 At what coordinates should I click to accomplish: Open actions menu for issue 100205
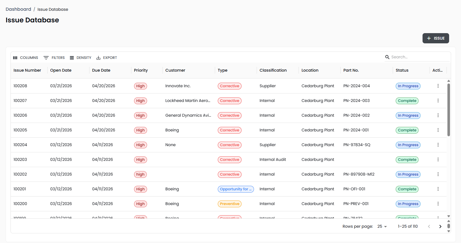click(438, 130)
